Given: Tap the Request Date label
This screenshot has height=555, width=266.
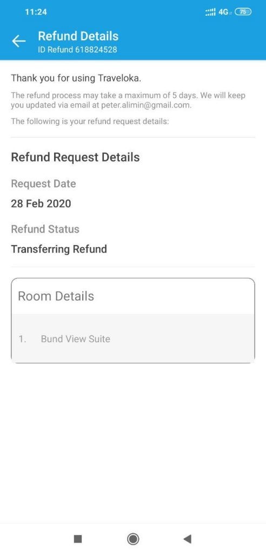Looking at the screenshot, I should pyautogui.click(x=43, y=184).
